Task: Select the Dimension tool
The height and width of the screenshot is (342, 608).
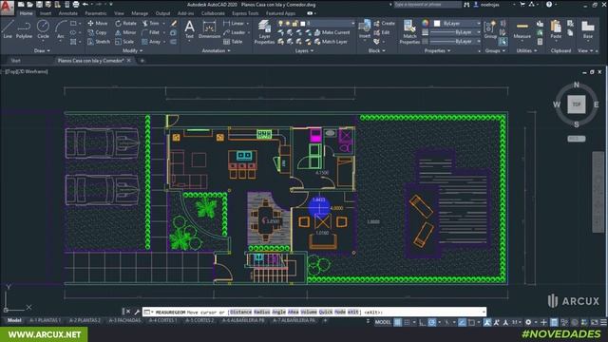Action: 209,30
